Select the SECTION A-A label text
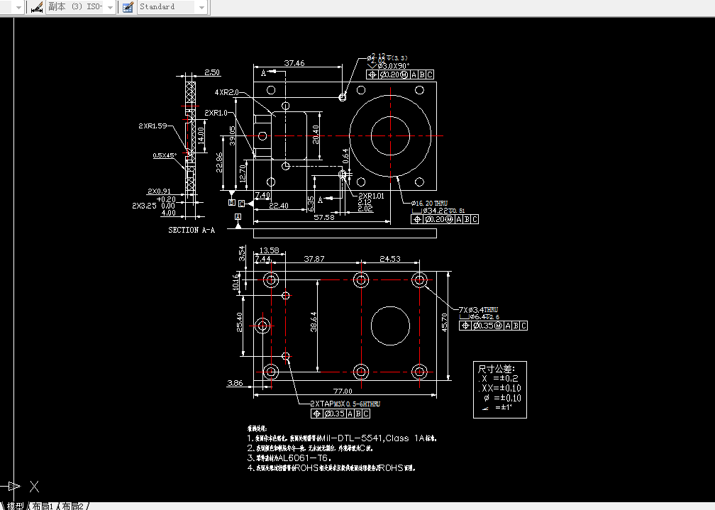715x510 pixels. 192,230
